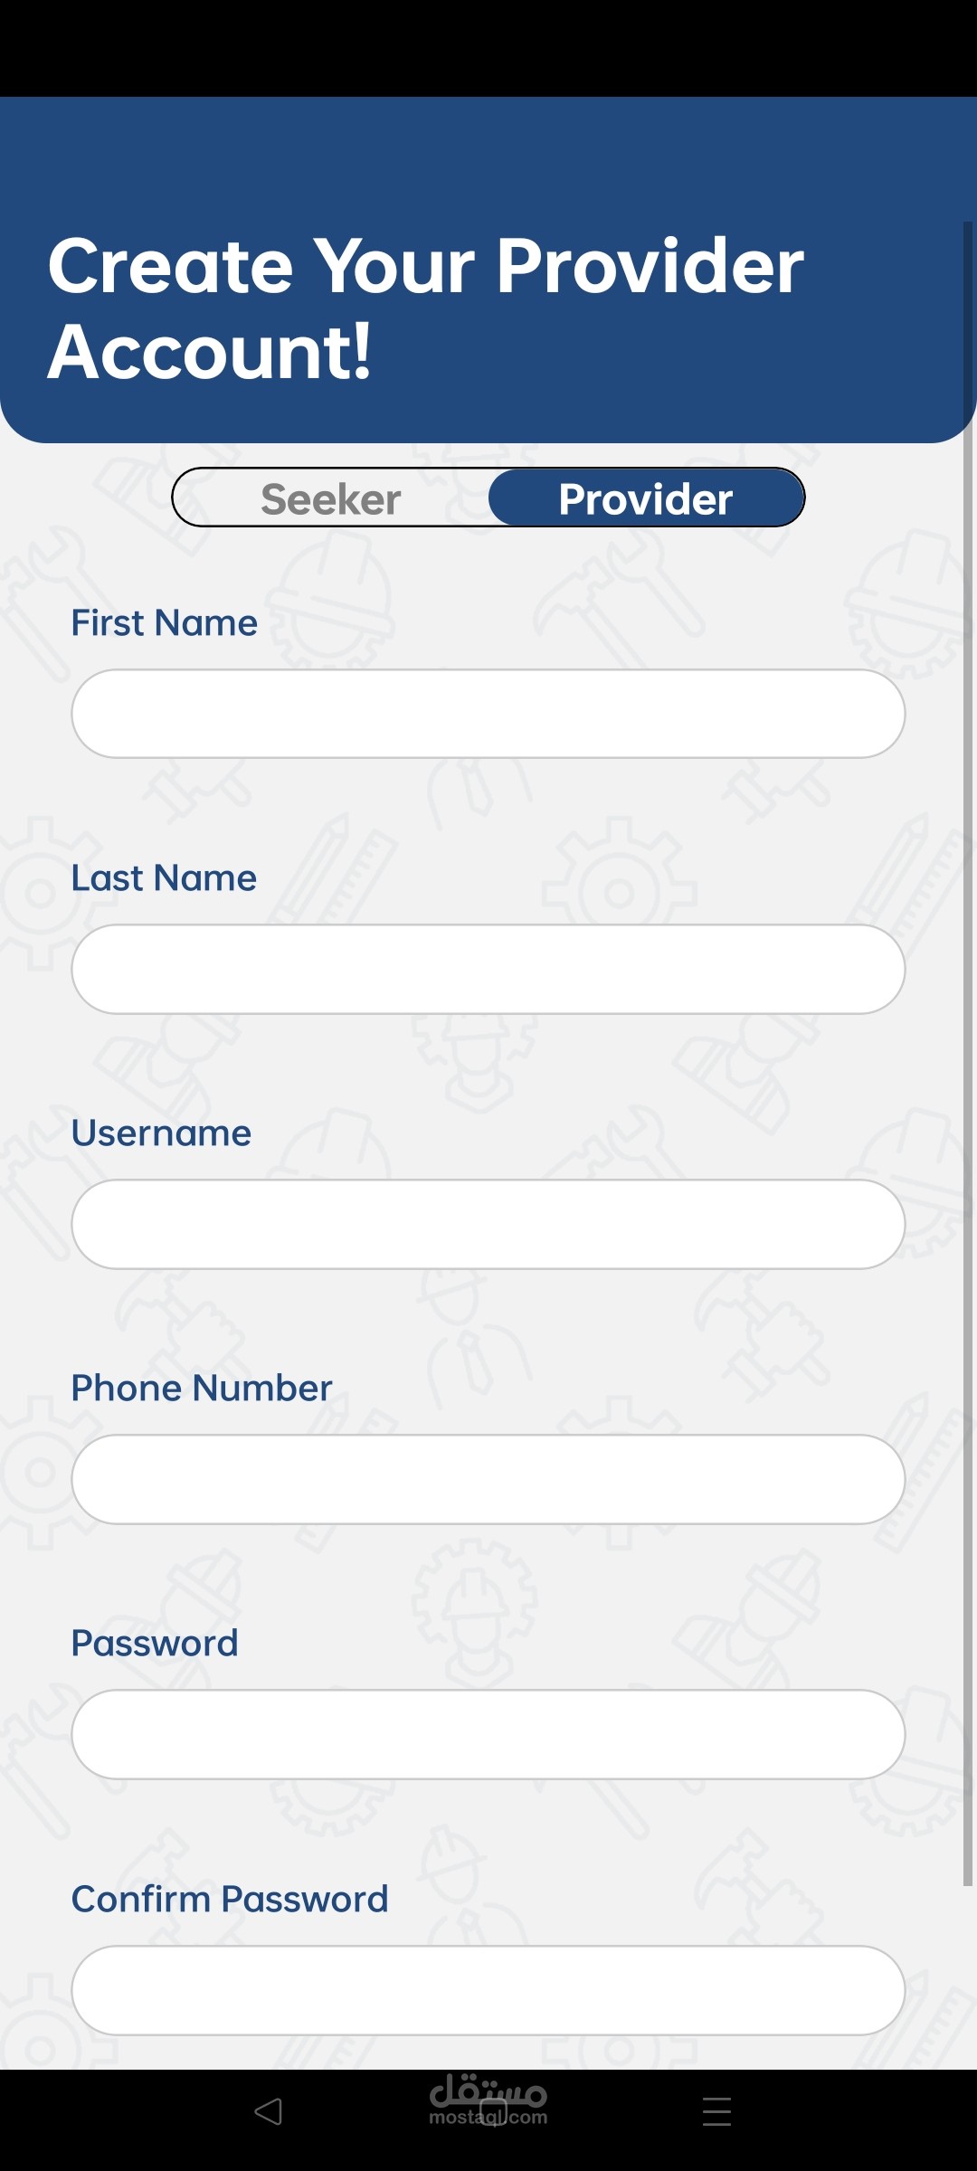Screen dimensions: 977x2171
Task: Tap the "Create Your Provider Account!" heading
Action: 425,308
